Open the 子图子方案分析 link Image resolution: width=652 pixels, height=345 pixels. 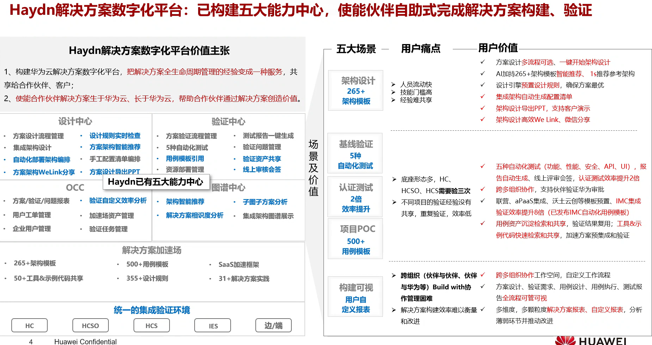pyautogui.click(x=265, y=202)
